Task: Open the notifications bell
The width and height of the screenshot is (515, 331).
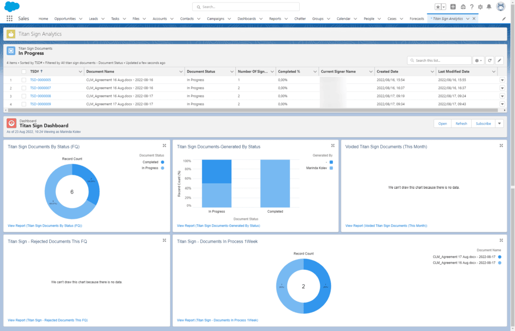Action: [x=489, y=7]
